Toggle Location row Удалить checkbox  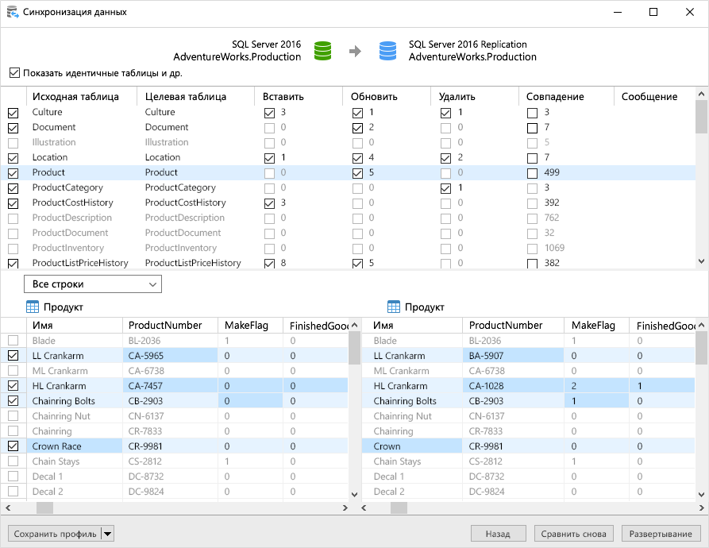pos(445,158)
